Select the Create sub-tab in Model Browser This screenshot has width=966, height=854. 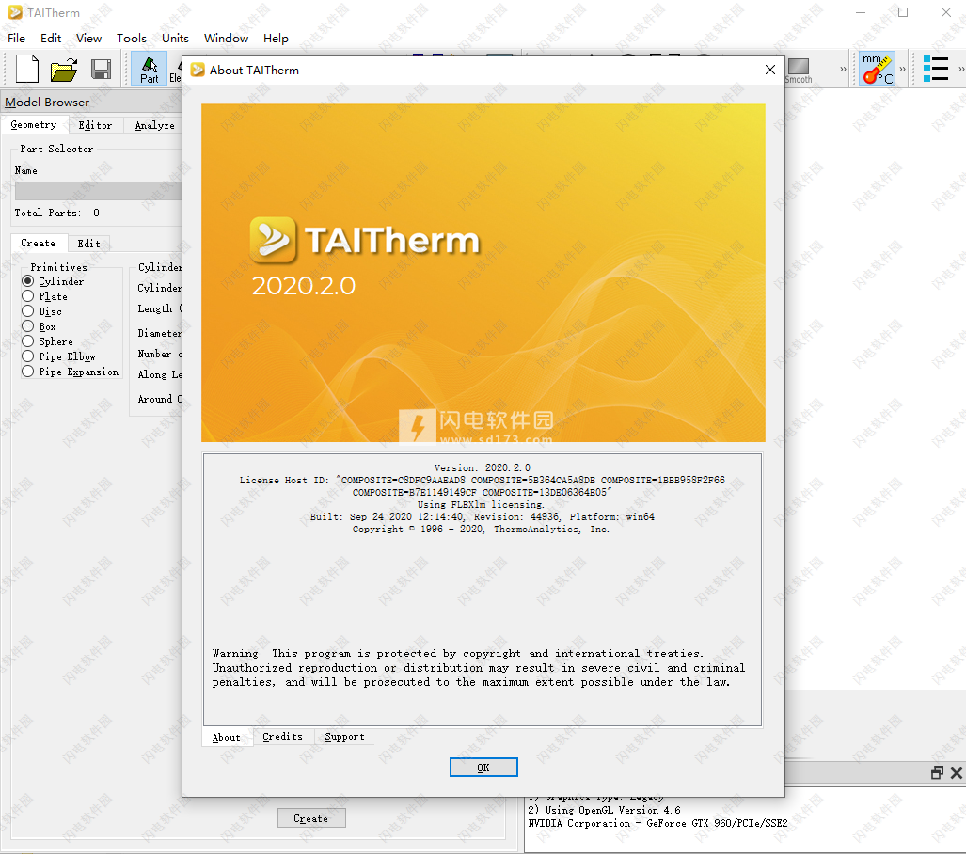click(x=39, y=244)
